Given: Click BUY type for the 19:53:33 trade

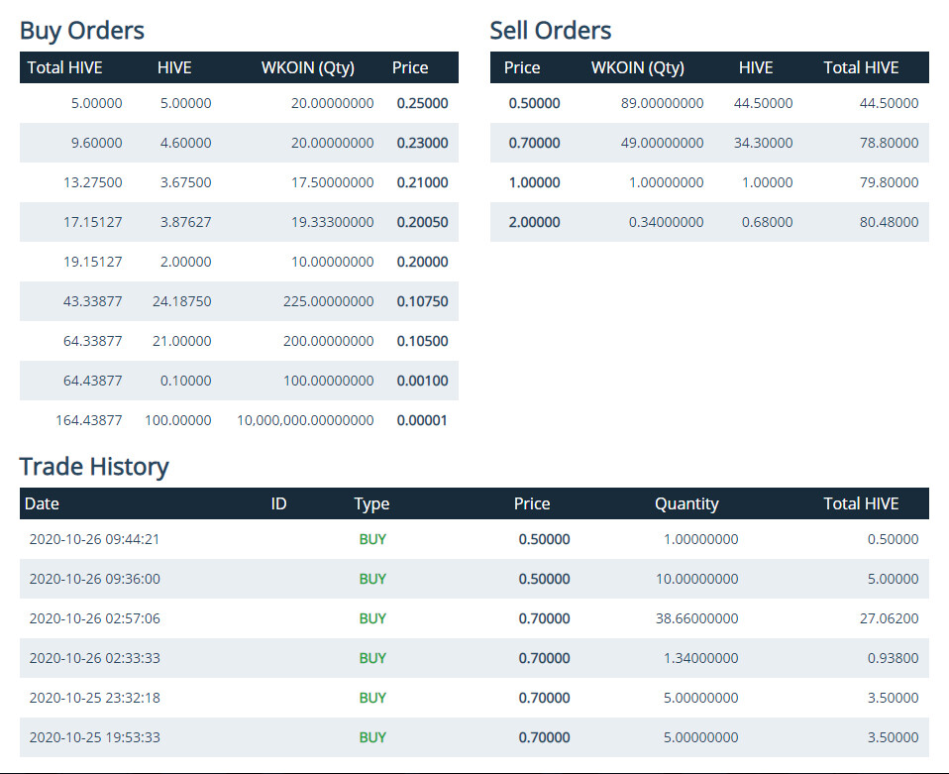Looking at the screenshot, I should point(372,737).
